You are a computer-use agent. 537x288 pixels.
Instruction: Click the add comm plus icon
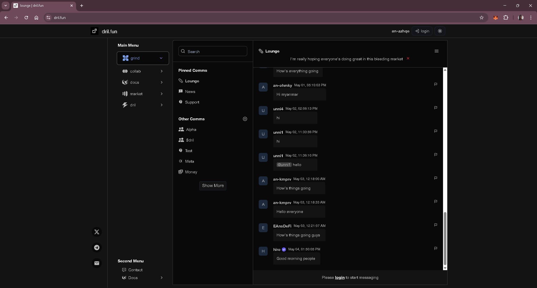coord(245,119)
